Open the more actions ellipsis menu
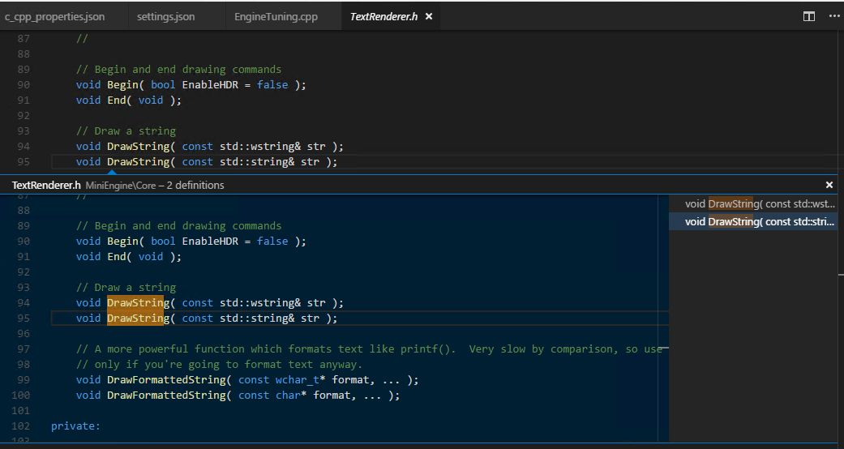This screenshot has width=844, height=449. click(833, 16)
